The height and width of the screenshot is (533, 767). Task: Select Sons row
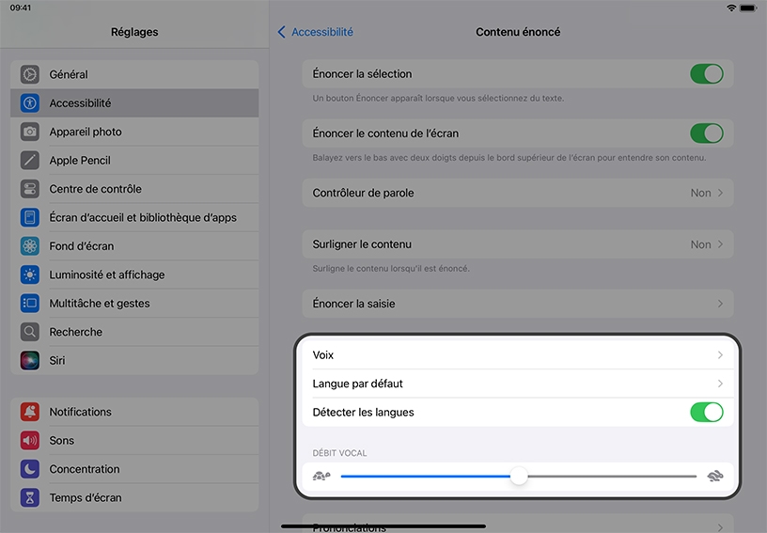(x=134, y=440)
